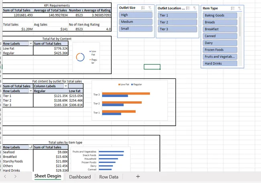Open Row Labels filter in Total Fat table

coord(31,44)
